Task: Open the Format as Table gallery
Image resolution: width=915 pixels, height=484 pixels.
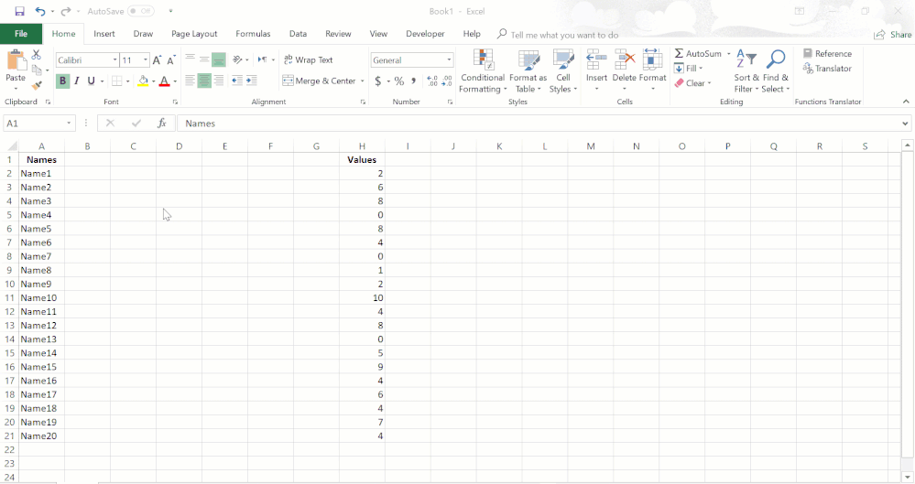Action: coord(528,71)
